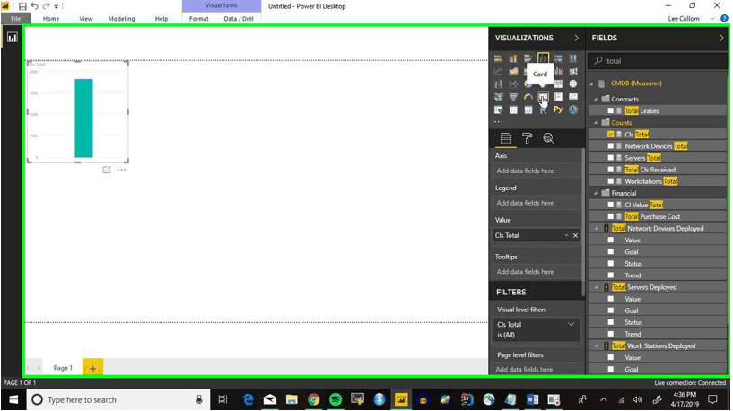Collapse Total Servers Deployed KPI
The height and width of the screenshot is (411, 733).
click(x=596, y=287)
